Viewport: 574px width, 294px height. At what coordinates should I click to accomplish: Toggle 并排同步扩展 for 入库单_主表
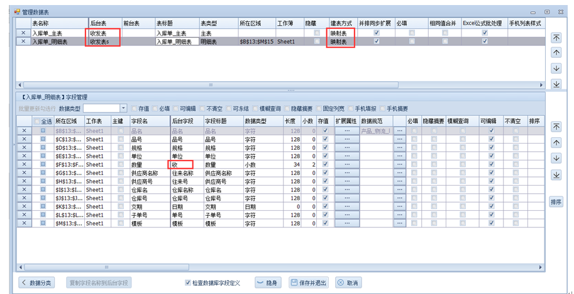pos(376,33)
